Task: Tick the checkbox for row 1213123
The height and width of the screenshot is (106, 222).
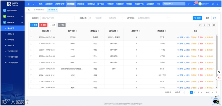Action: [x=31, y=81]
